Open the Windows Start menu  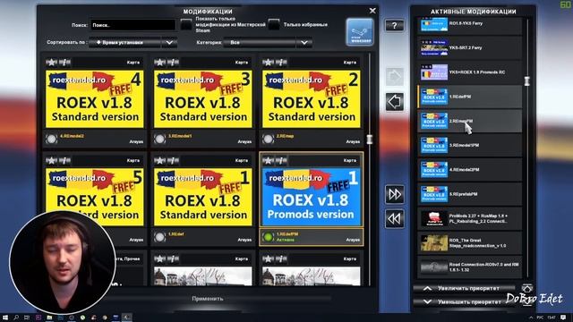5,318
